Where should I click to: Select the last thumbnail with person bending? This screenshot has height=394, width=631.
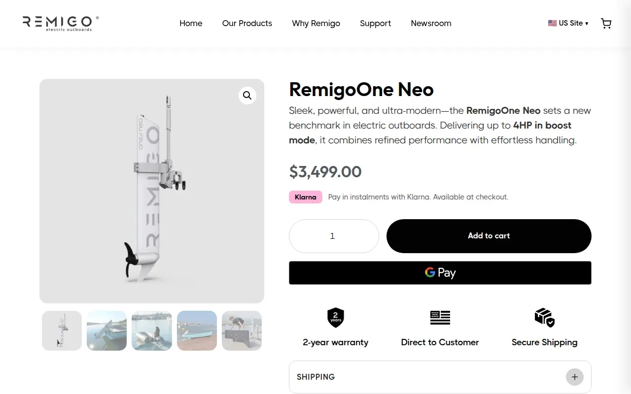coord(242,330)
